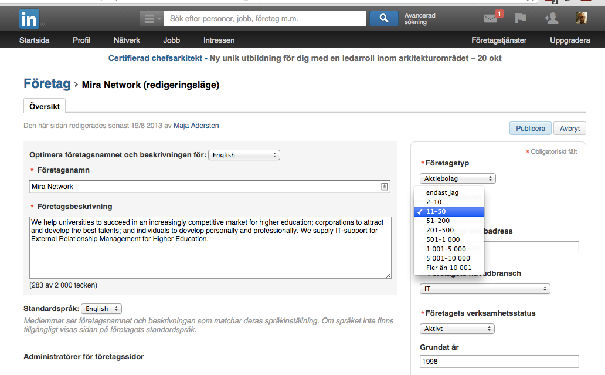Open the IT huvudbransch dropdown

point(485,288)
